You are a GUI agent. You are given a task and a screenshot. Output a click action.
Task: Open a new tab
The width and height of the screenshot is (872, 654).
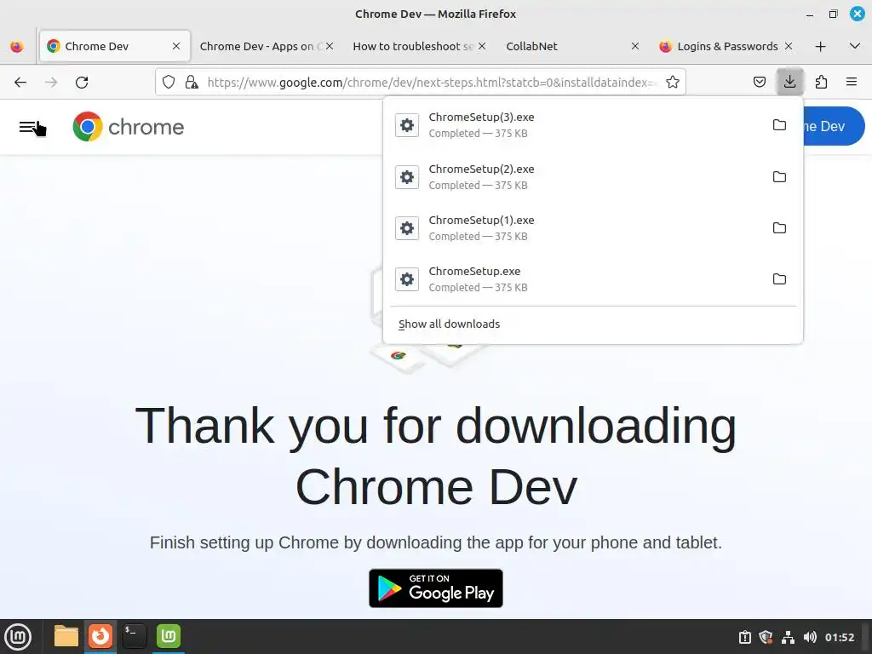820,46
